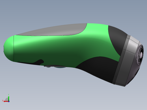Select the green rounded end cap

pyautogui.click(x=9, y=49)
